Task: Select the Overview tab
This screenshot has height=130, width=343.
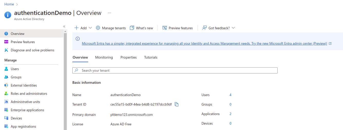Action: click(80, 57)
